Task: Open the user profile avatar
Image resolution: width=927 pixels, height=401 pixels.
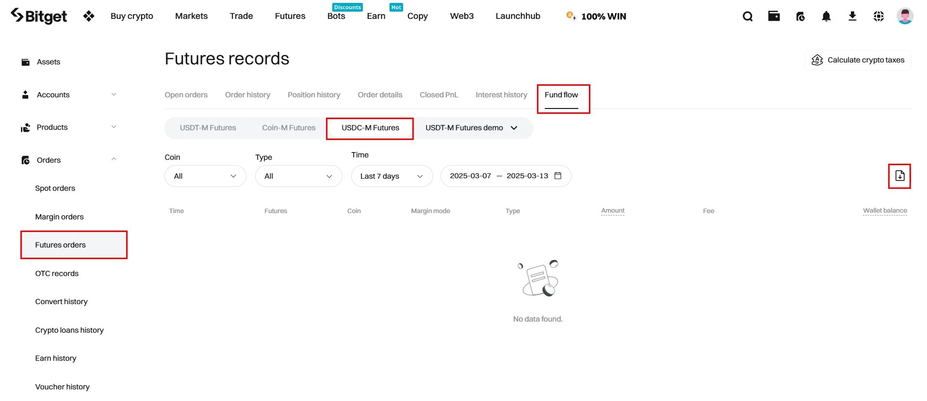Action: point(905,16)
